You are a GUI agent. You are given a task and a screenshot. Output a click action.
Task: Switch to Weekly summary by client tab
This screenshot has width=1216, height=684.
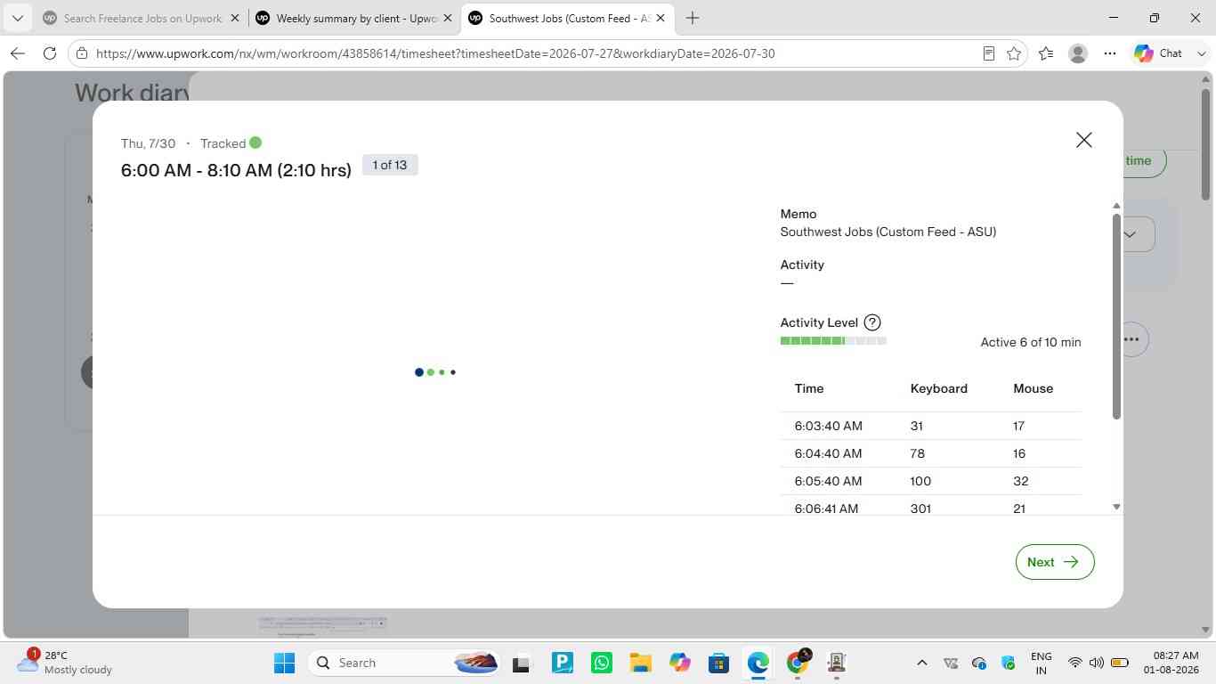(x=353, y=18)
